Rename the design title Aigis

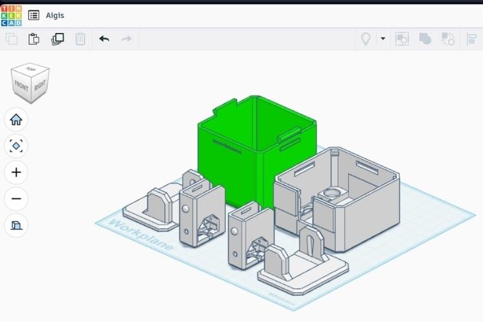pos(55,15)
